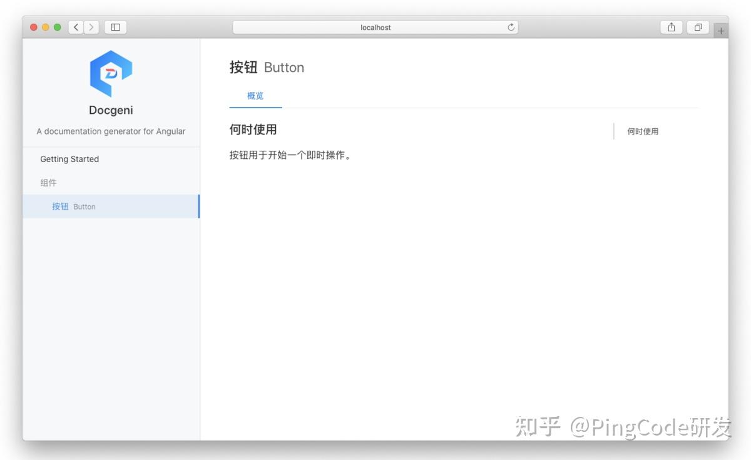Add a new tab with plus icon

pos(721,30)
